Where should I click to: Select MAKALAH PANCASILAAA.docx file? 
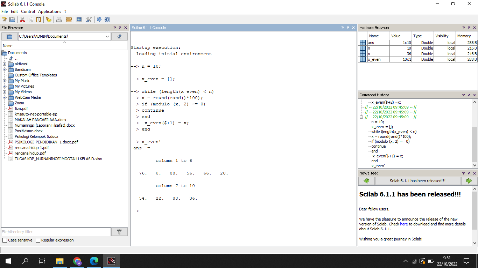(x=40, y=120)
